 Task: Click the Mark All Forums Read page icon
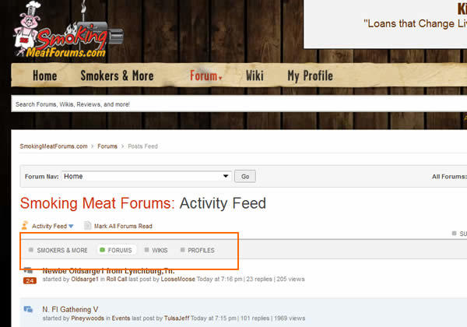[x=87, y=226]
